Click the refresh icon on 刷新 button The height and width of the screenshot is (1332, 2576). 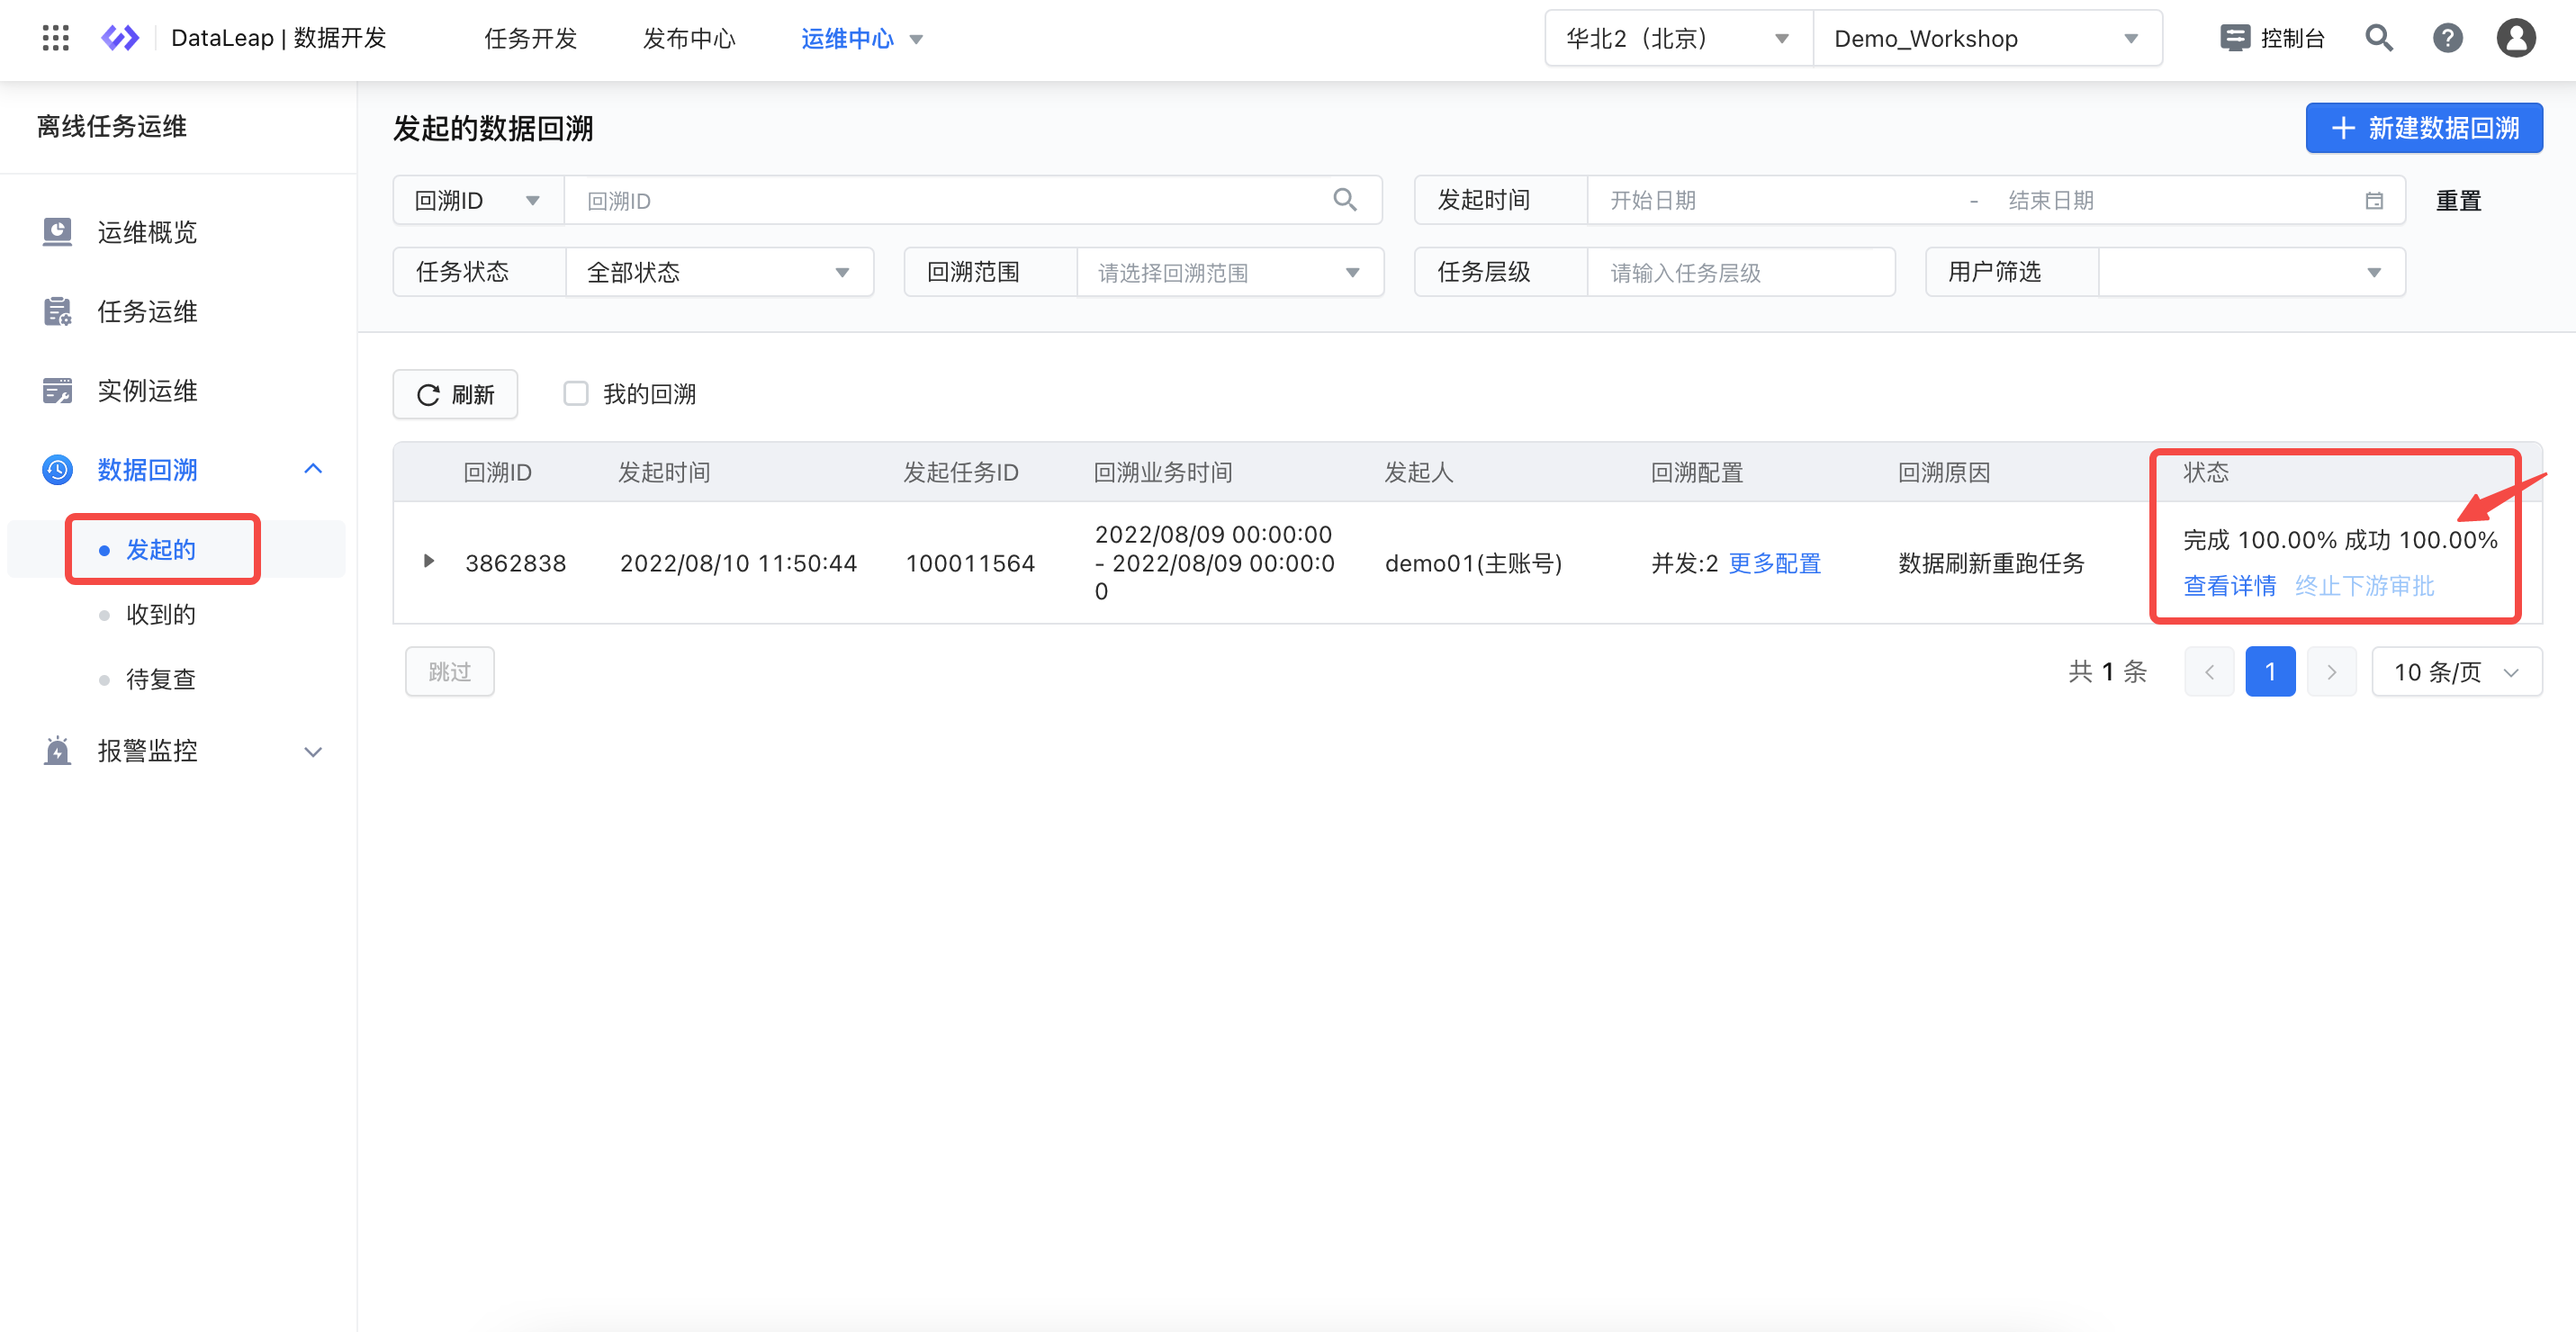[x=428, y=395]
